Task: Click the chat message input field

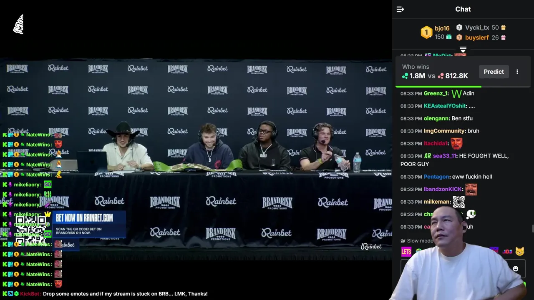Action: pos(463,269)
